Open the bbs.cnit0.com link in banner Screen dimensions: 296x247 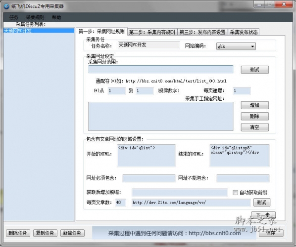(x=215, y=233)
